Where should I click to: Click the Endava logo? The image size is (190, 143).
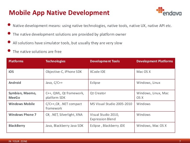pyautogui.click(x=169, y=11)
